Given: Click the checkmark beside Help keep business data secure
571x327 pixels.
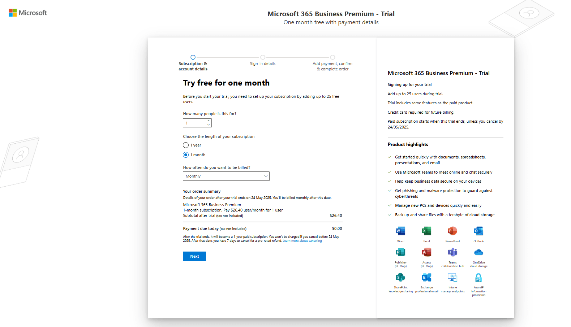Looking at the screenshot, I should [390, 181].
